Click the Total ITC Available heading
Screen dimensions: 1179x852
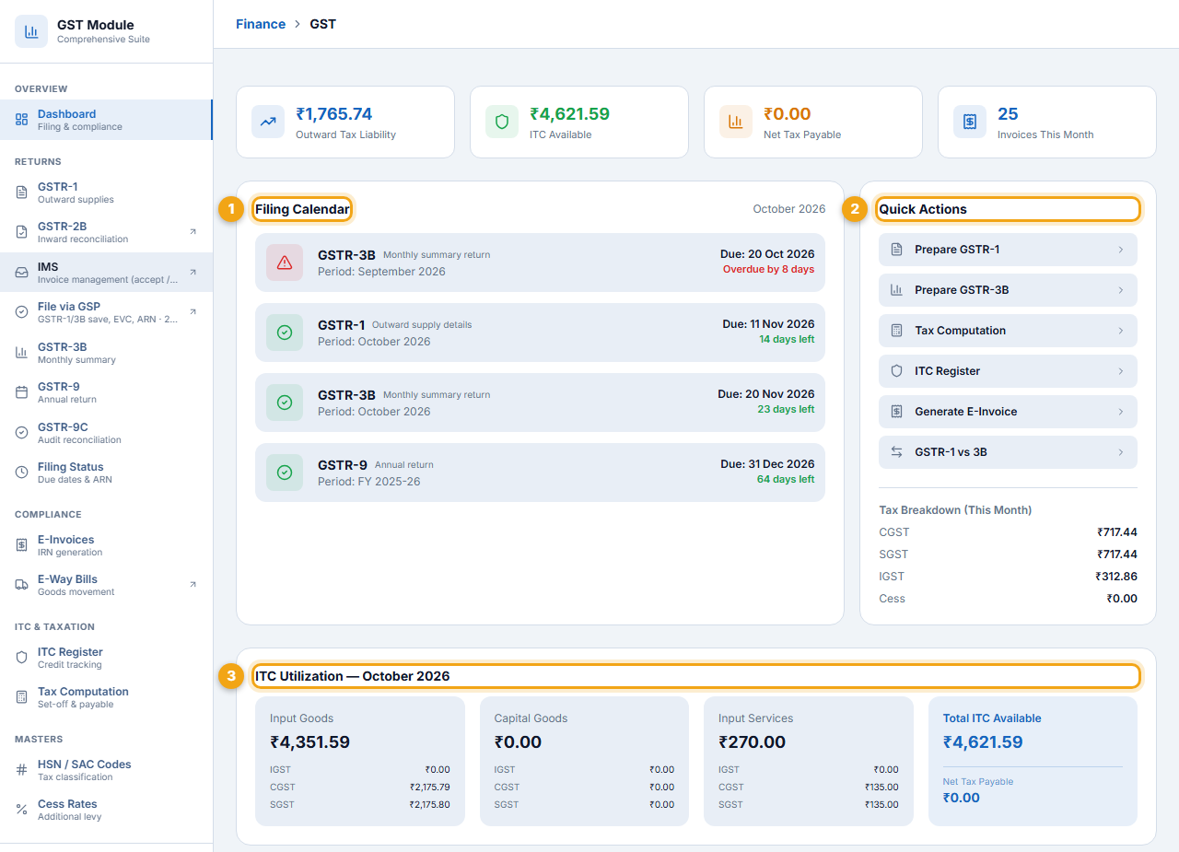[992, 718]
